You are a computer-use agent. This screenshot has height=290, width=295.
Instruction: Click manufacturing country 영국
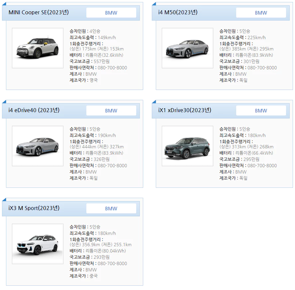click(x=93, y=80)
